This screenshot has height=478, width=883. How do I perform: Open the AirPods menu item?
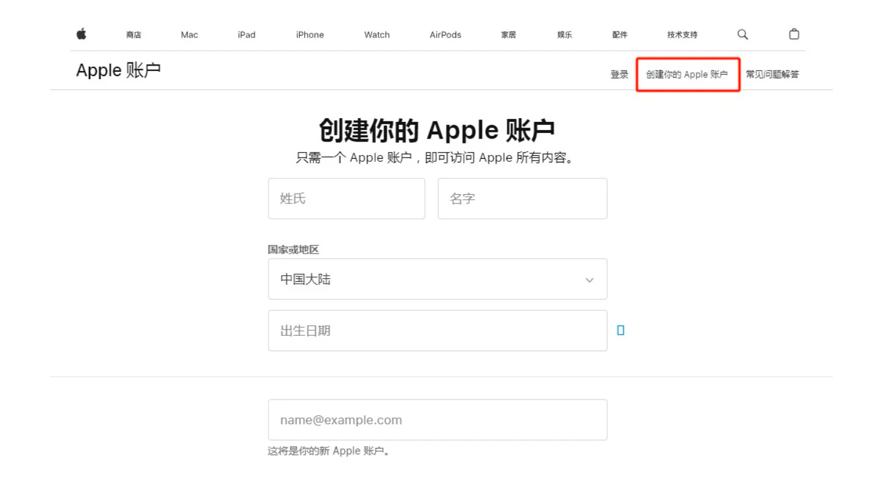pyautogui.click(x=445, y=35)
